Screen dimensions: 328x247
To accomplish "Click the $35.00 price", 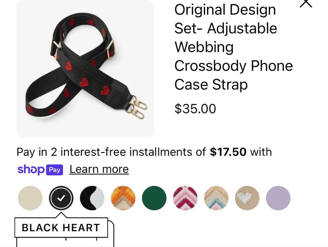I will coord(195,108).
